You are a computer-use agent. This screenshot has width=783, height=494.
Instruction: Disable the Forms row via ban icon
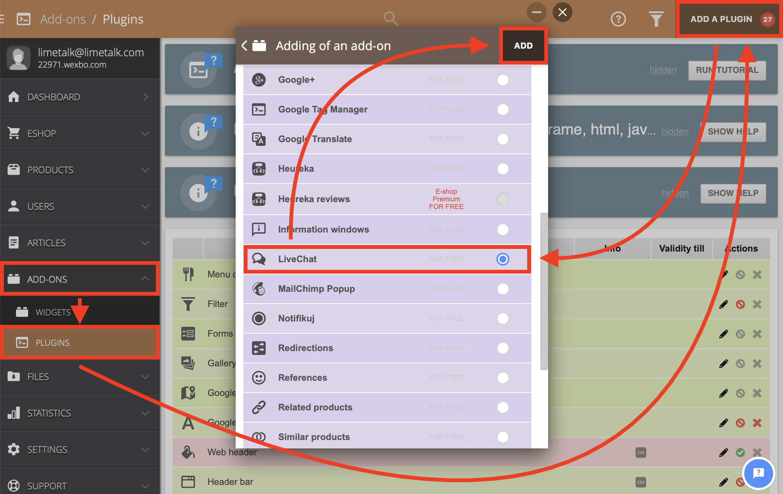(x=740, y=334)
